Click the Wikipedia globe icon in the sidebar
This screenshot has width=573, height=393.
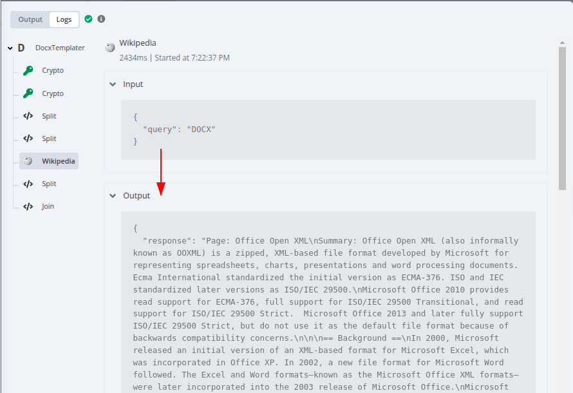(x=27, y=160)
